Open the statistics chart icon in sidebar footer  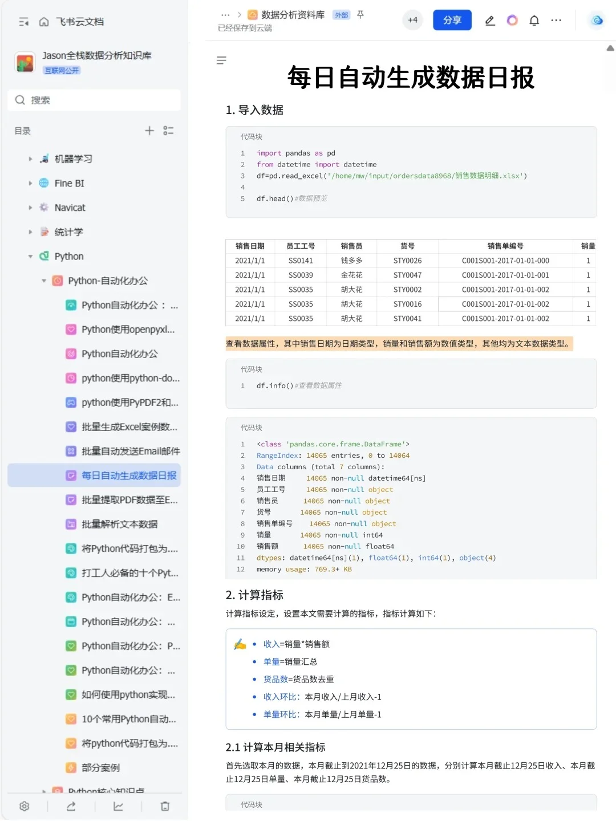(118, 806)
